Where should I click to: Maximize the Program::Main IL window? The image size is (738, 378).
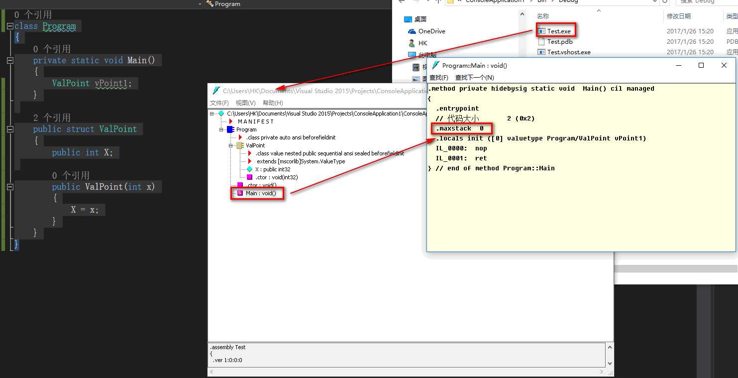(x=701, y=65)
